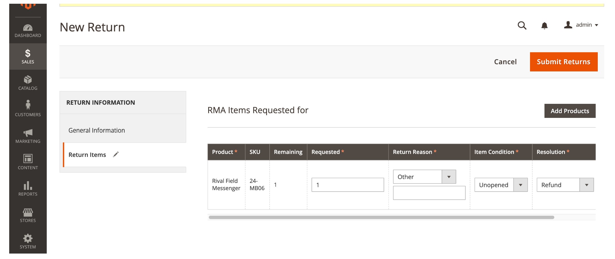Click the Submit Returns button
The width and height of the screenshot is (615, 259).
pos(563,61)
